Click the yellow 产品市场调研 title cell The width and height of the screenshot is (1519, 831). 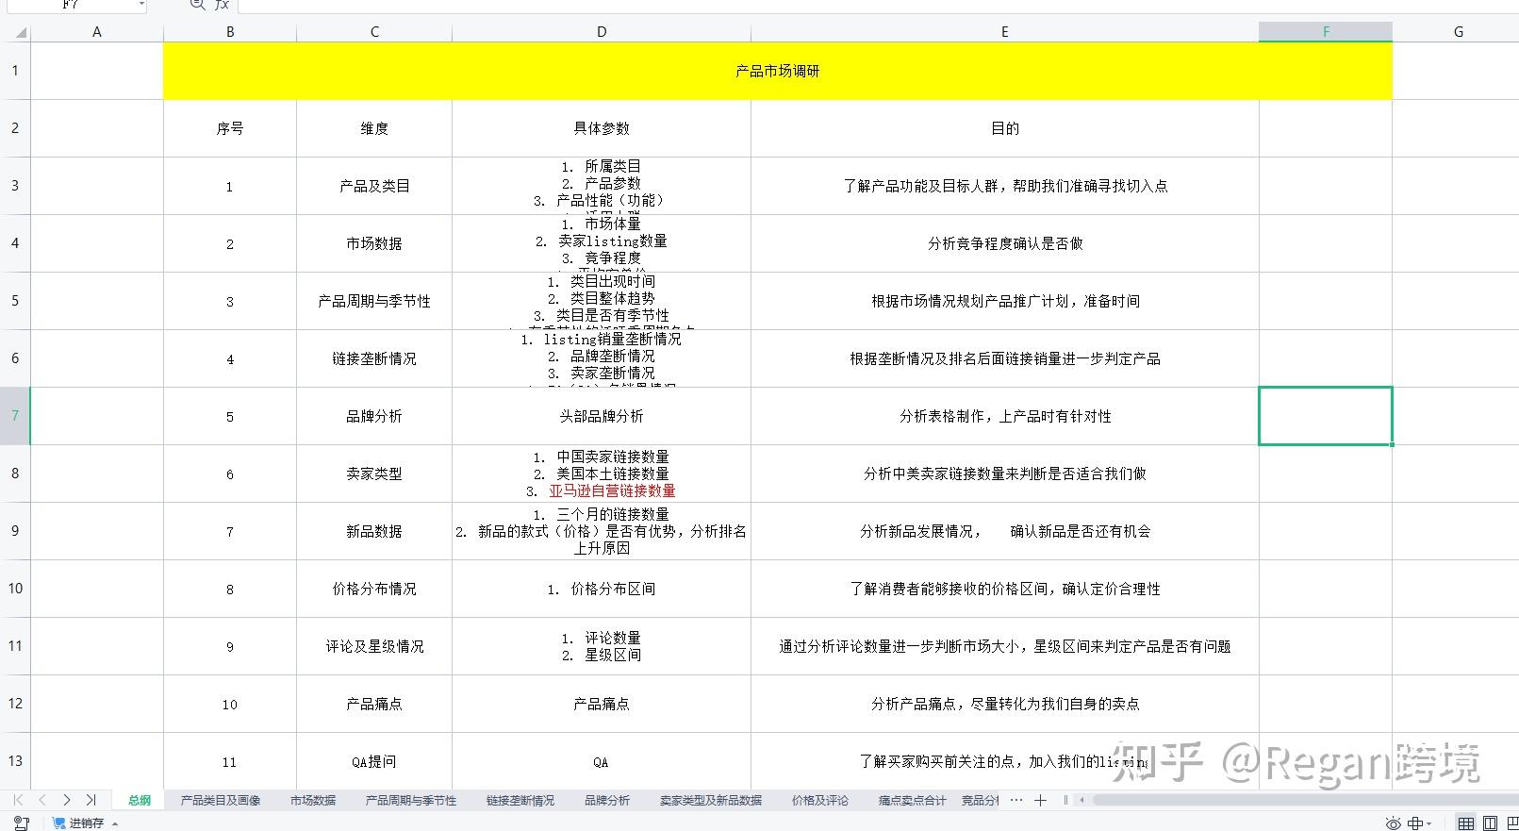[778, 71]
